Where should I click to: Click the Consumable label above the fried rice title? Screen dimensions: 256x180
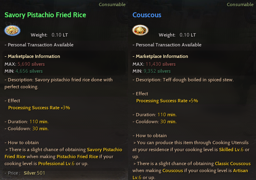pos(112,5)
